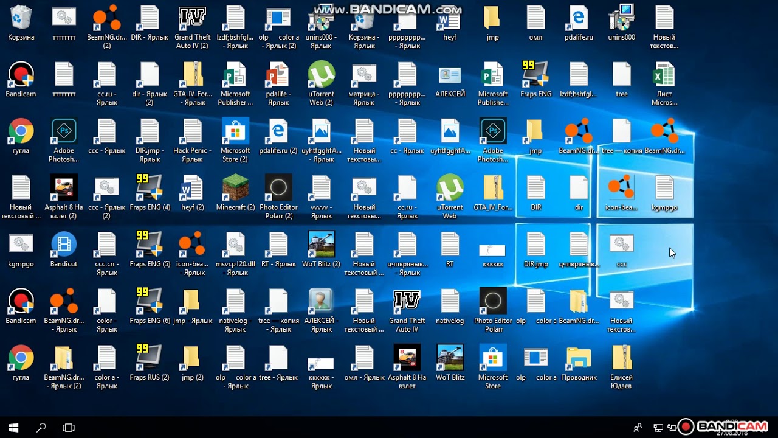Image resolution: width=778 pixels, height=438 pixels.
Task: Launch Minecraft (2) from the desktop
Action: (x=235, y=193)
